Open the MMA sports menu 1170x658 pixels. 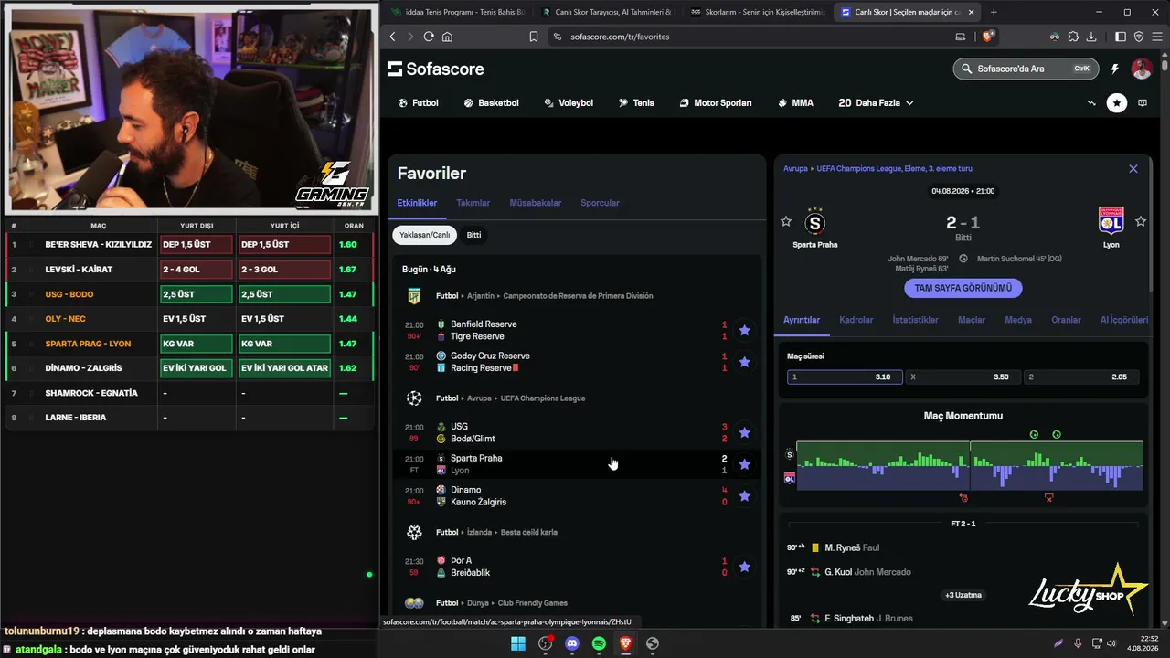(x=795, y=103)
